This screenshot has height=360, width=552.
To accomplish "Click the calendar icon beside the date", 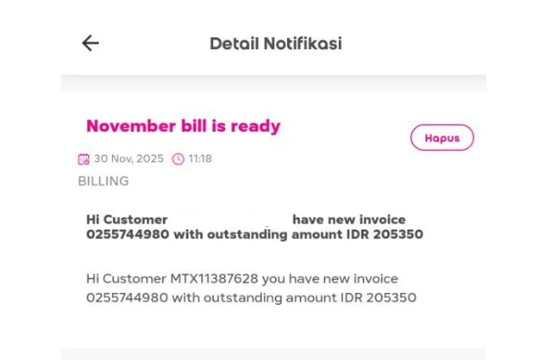I will (83, 159).
